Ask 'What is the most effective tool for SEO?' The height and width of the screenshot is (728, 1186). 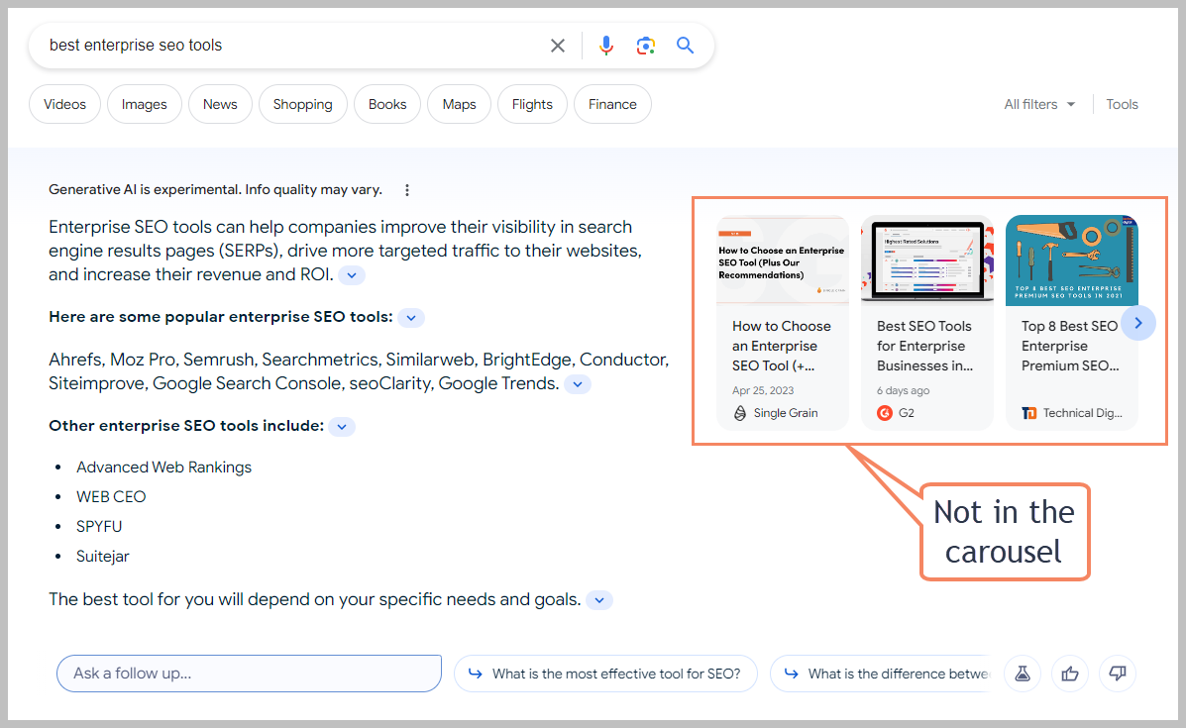(x=605, y=674)
